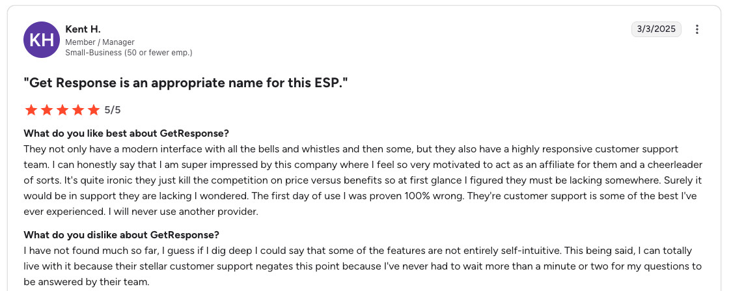The image size is (731, 291).
Task: Click the first rating star
Action: click(31, 110)
